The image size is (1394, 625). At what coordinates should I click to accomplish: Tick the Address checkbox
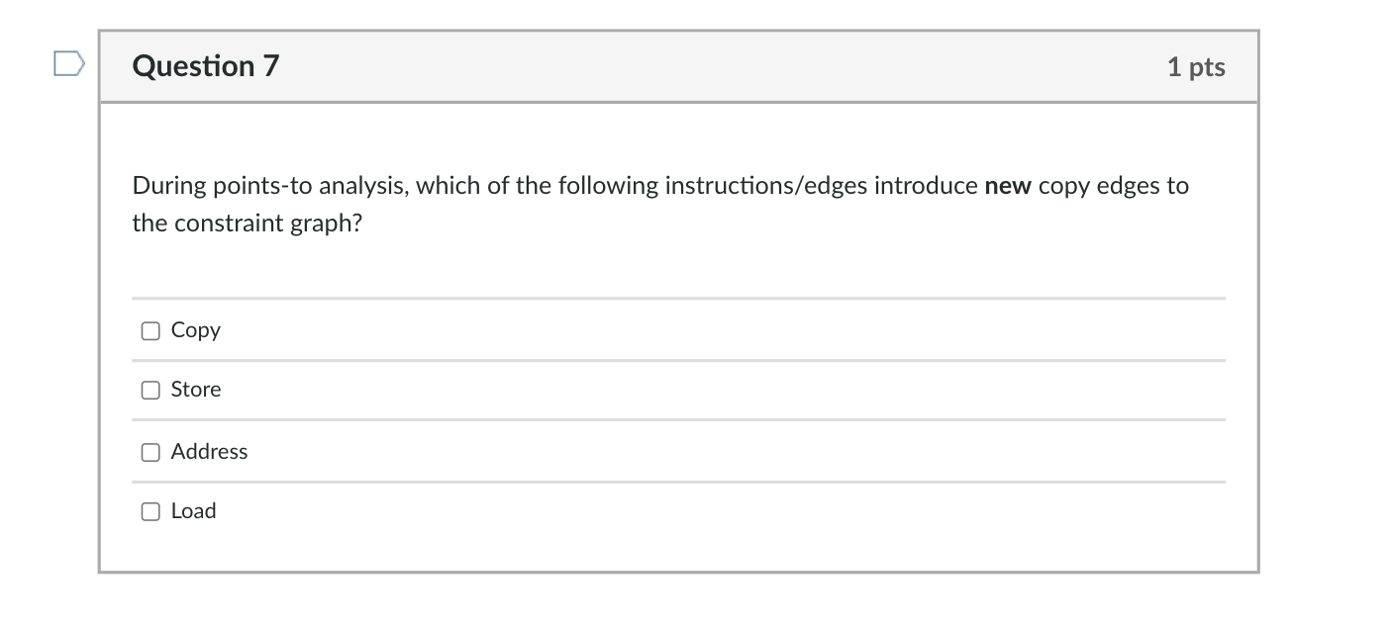click(x=150, y=453)
